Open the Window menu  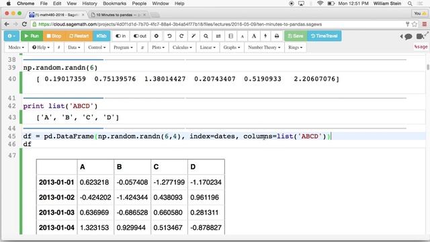click(x=161, y=3)
